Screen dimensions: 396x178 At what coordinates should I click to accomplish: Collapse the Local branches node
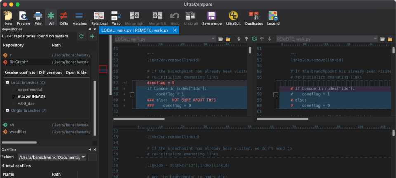coord(7,83)
